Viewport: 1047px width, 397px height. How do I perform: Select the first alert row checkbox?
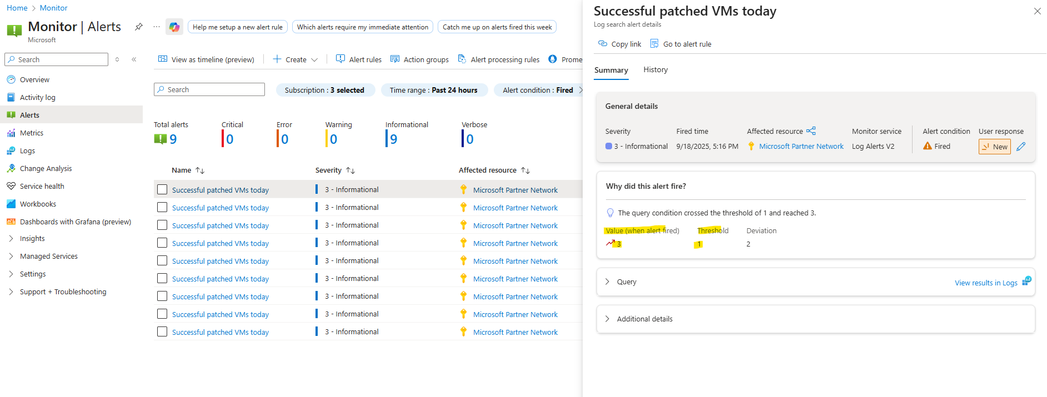pos(162,189)
